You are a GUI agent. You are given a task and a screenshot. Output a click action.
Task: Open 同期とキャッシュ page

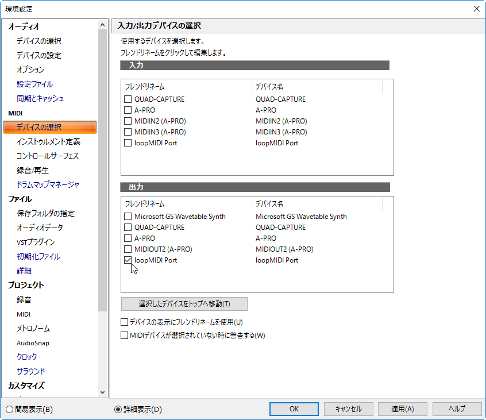click(x=40, y=99)
